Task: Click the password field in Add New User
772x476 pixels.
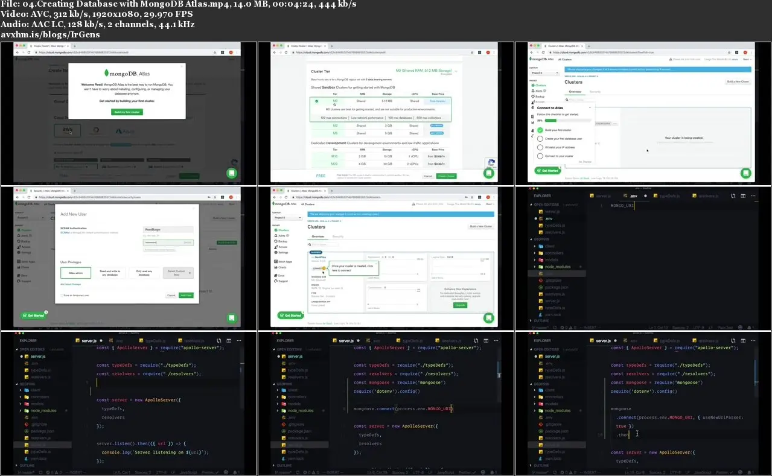Action: 168,242
